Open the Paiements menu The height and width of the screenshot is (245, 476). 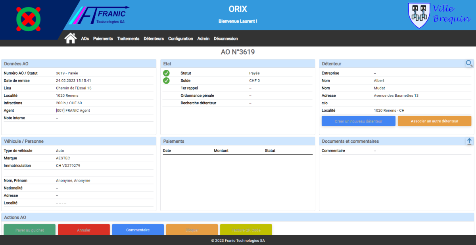[103, 38]
